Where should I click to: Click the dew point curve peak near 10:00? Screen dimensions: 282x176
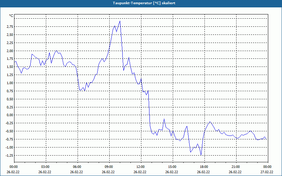(x=120, y=21)
